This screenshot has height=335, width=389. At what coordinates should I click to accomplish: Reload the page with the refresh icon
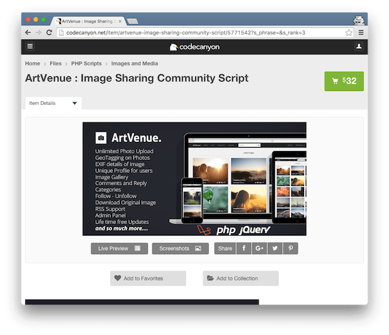[49, 32]
